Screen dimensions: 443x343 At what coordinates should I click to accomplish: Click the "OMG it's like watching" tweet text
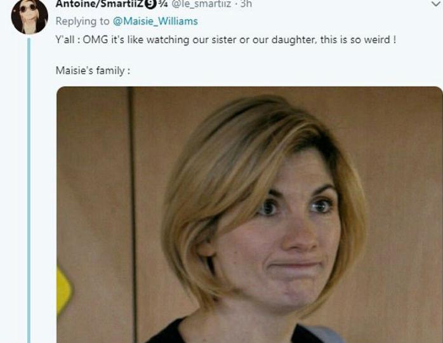point(136,39)
